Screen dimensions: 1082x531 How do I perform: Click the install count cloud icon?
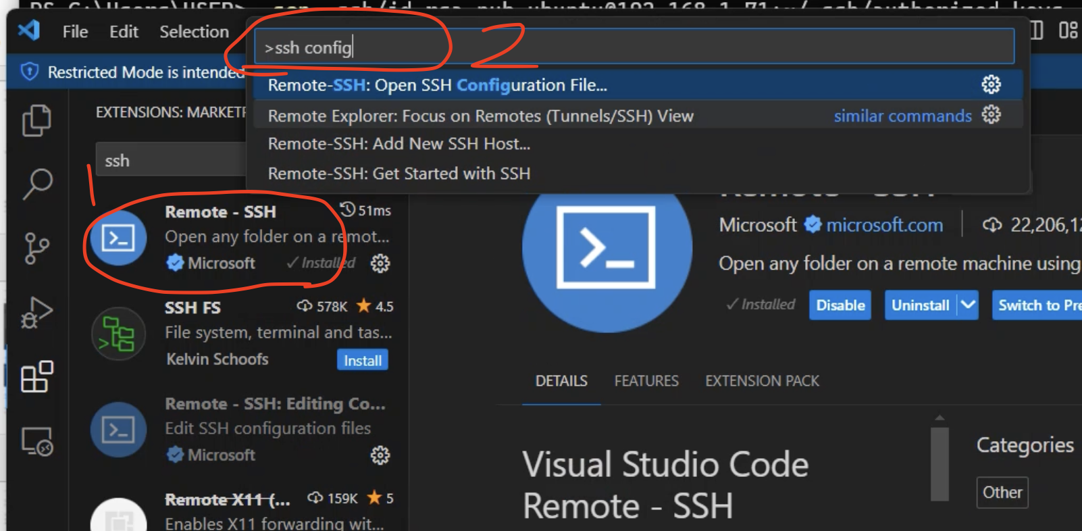coord(992,224)
